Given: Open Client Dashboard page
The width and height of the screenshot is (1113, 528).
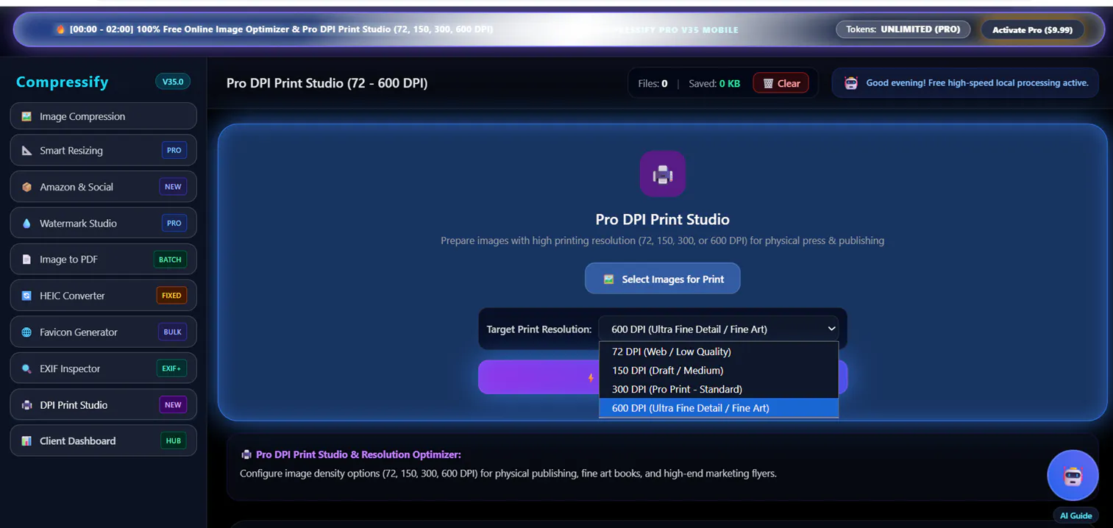Looking at the screenshot, I should click(104, 441).
